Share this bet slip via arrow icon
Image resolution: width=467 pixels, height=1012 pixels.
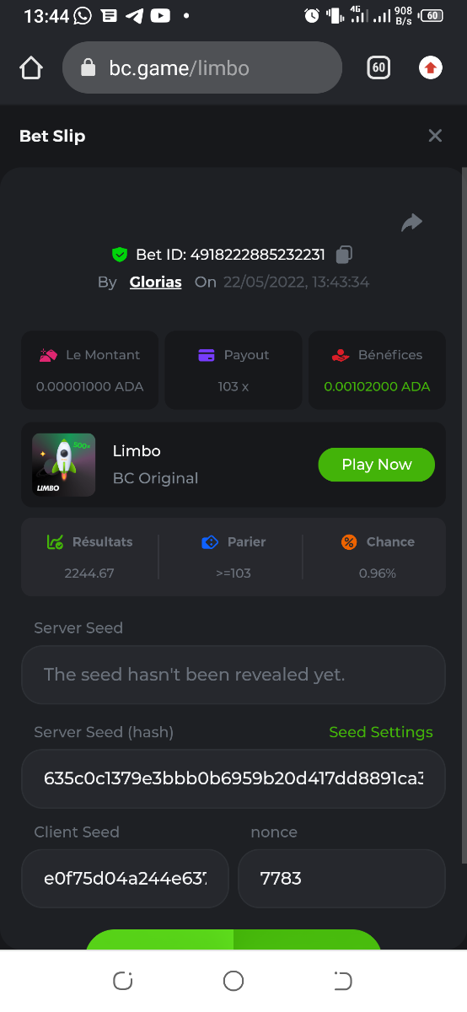(411, 223)
